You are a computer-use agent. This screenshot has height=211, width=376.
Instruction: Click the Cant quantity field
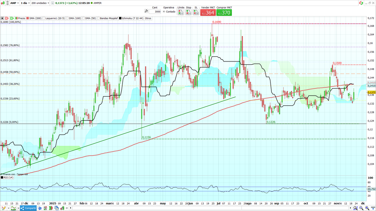(155, 12)
